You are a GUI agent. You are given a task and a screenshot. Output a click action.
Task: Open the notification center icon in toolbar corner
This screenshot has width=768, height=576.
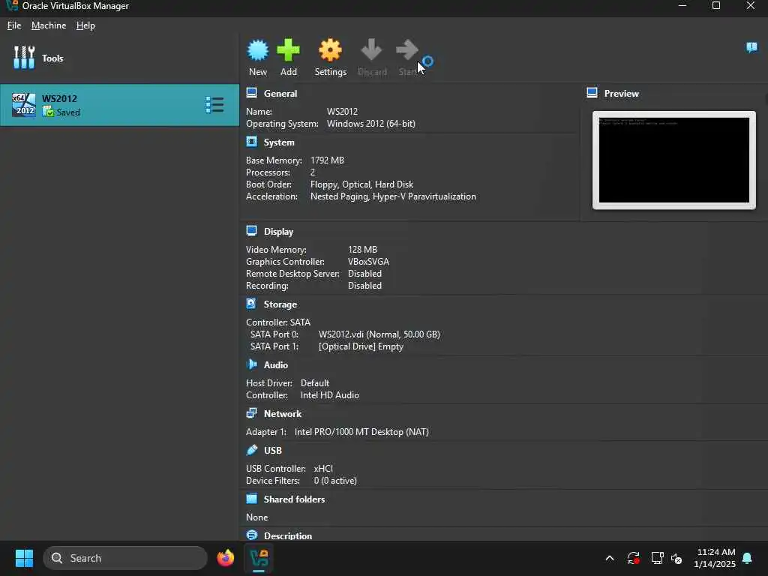point(751,47)
